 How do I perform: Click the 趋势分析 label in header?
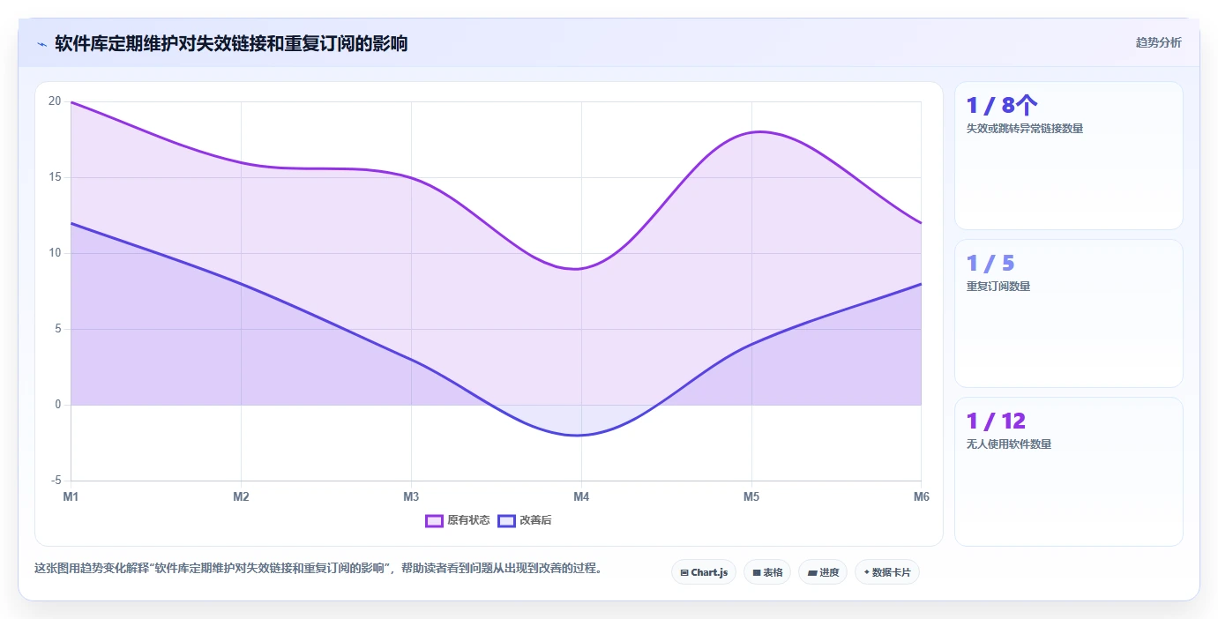click(x=1158, y=42)
